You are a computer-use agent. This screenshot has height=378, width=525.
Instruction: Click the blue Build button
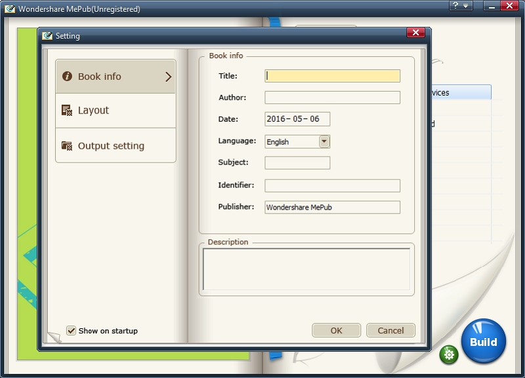pyautogui.click(x=484, y=341)
